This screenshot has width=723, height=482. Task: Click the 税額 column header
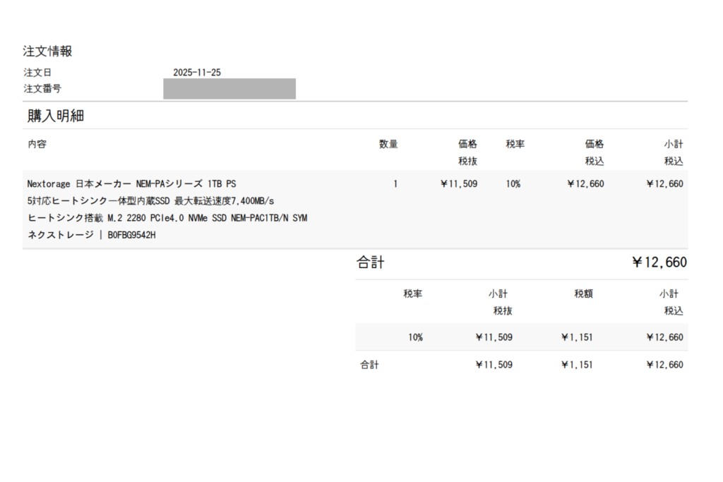pos(583,294)
